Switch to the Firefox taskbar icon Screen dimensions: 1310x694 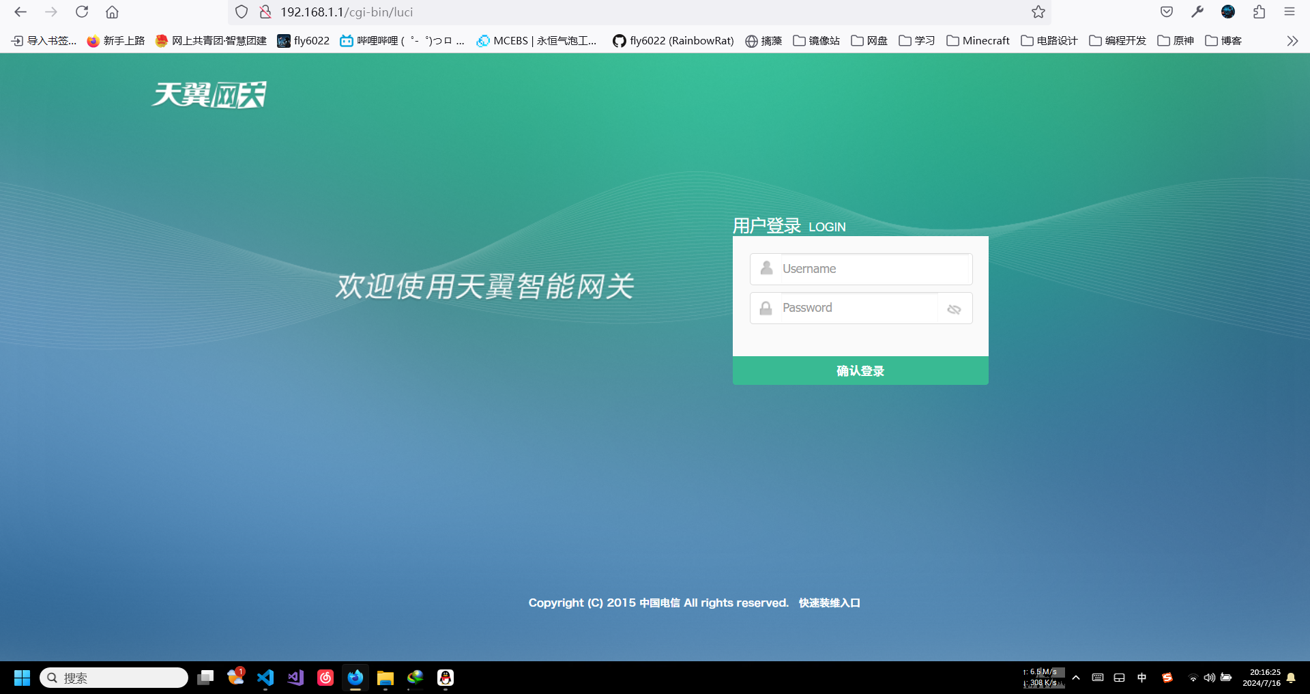355,678
